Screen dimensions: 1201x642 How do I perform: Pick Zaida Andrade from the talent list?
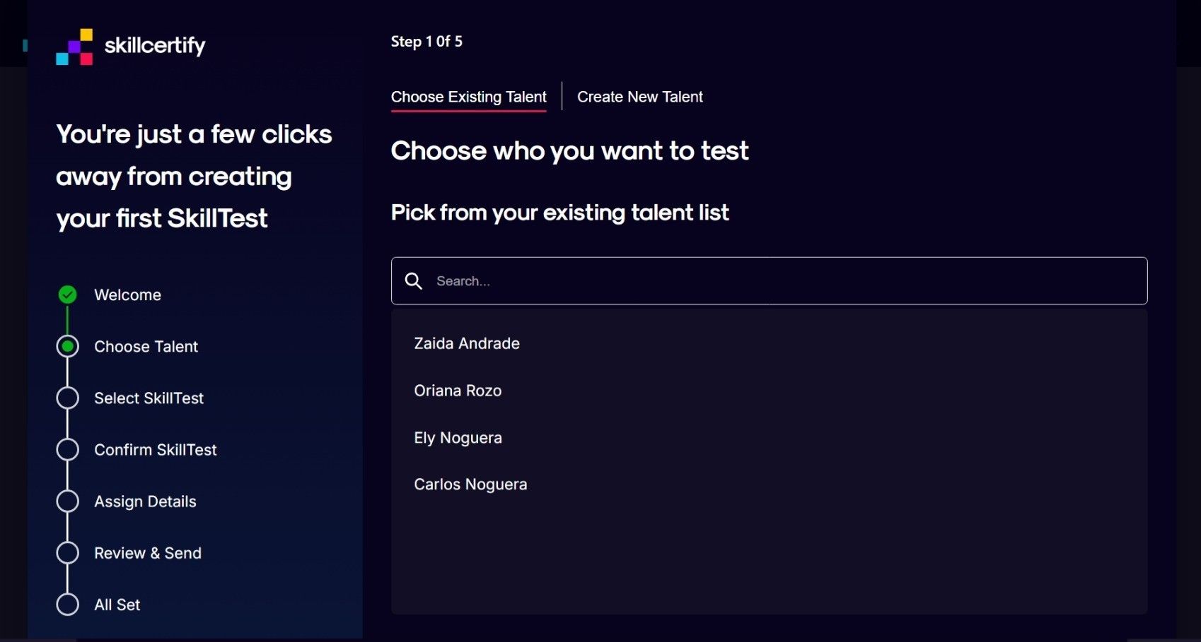(467, 343)
